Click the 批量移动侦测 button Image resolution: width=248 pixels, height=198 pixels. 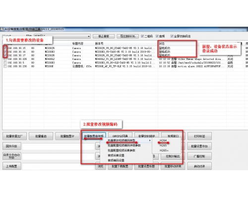173,166
